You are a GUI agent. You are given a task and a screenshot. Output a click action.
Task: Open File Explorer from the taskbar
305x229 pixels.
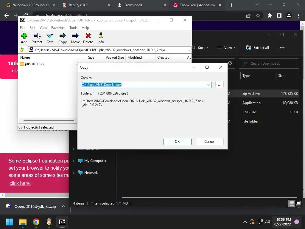(x=23, y=222)
